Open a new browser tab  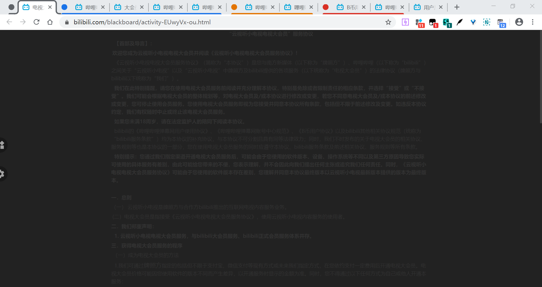coord(457,7)
